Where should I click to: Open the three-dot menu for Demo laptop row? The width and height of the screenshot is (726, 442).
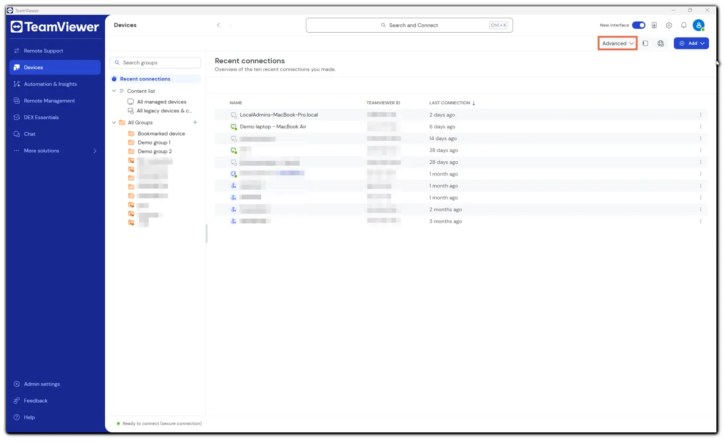click(x=700, y=127)
